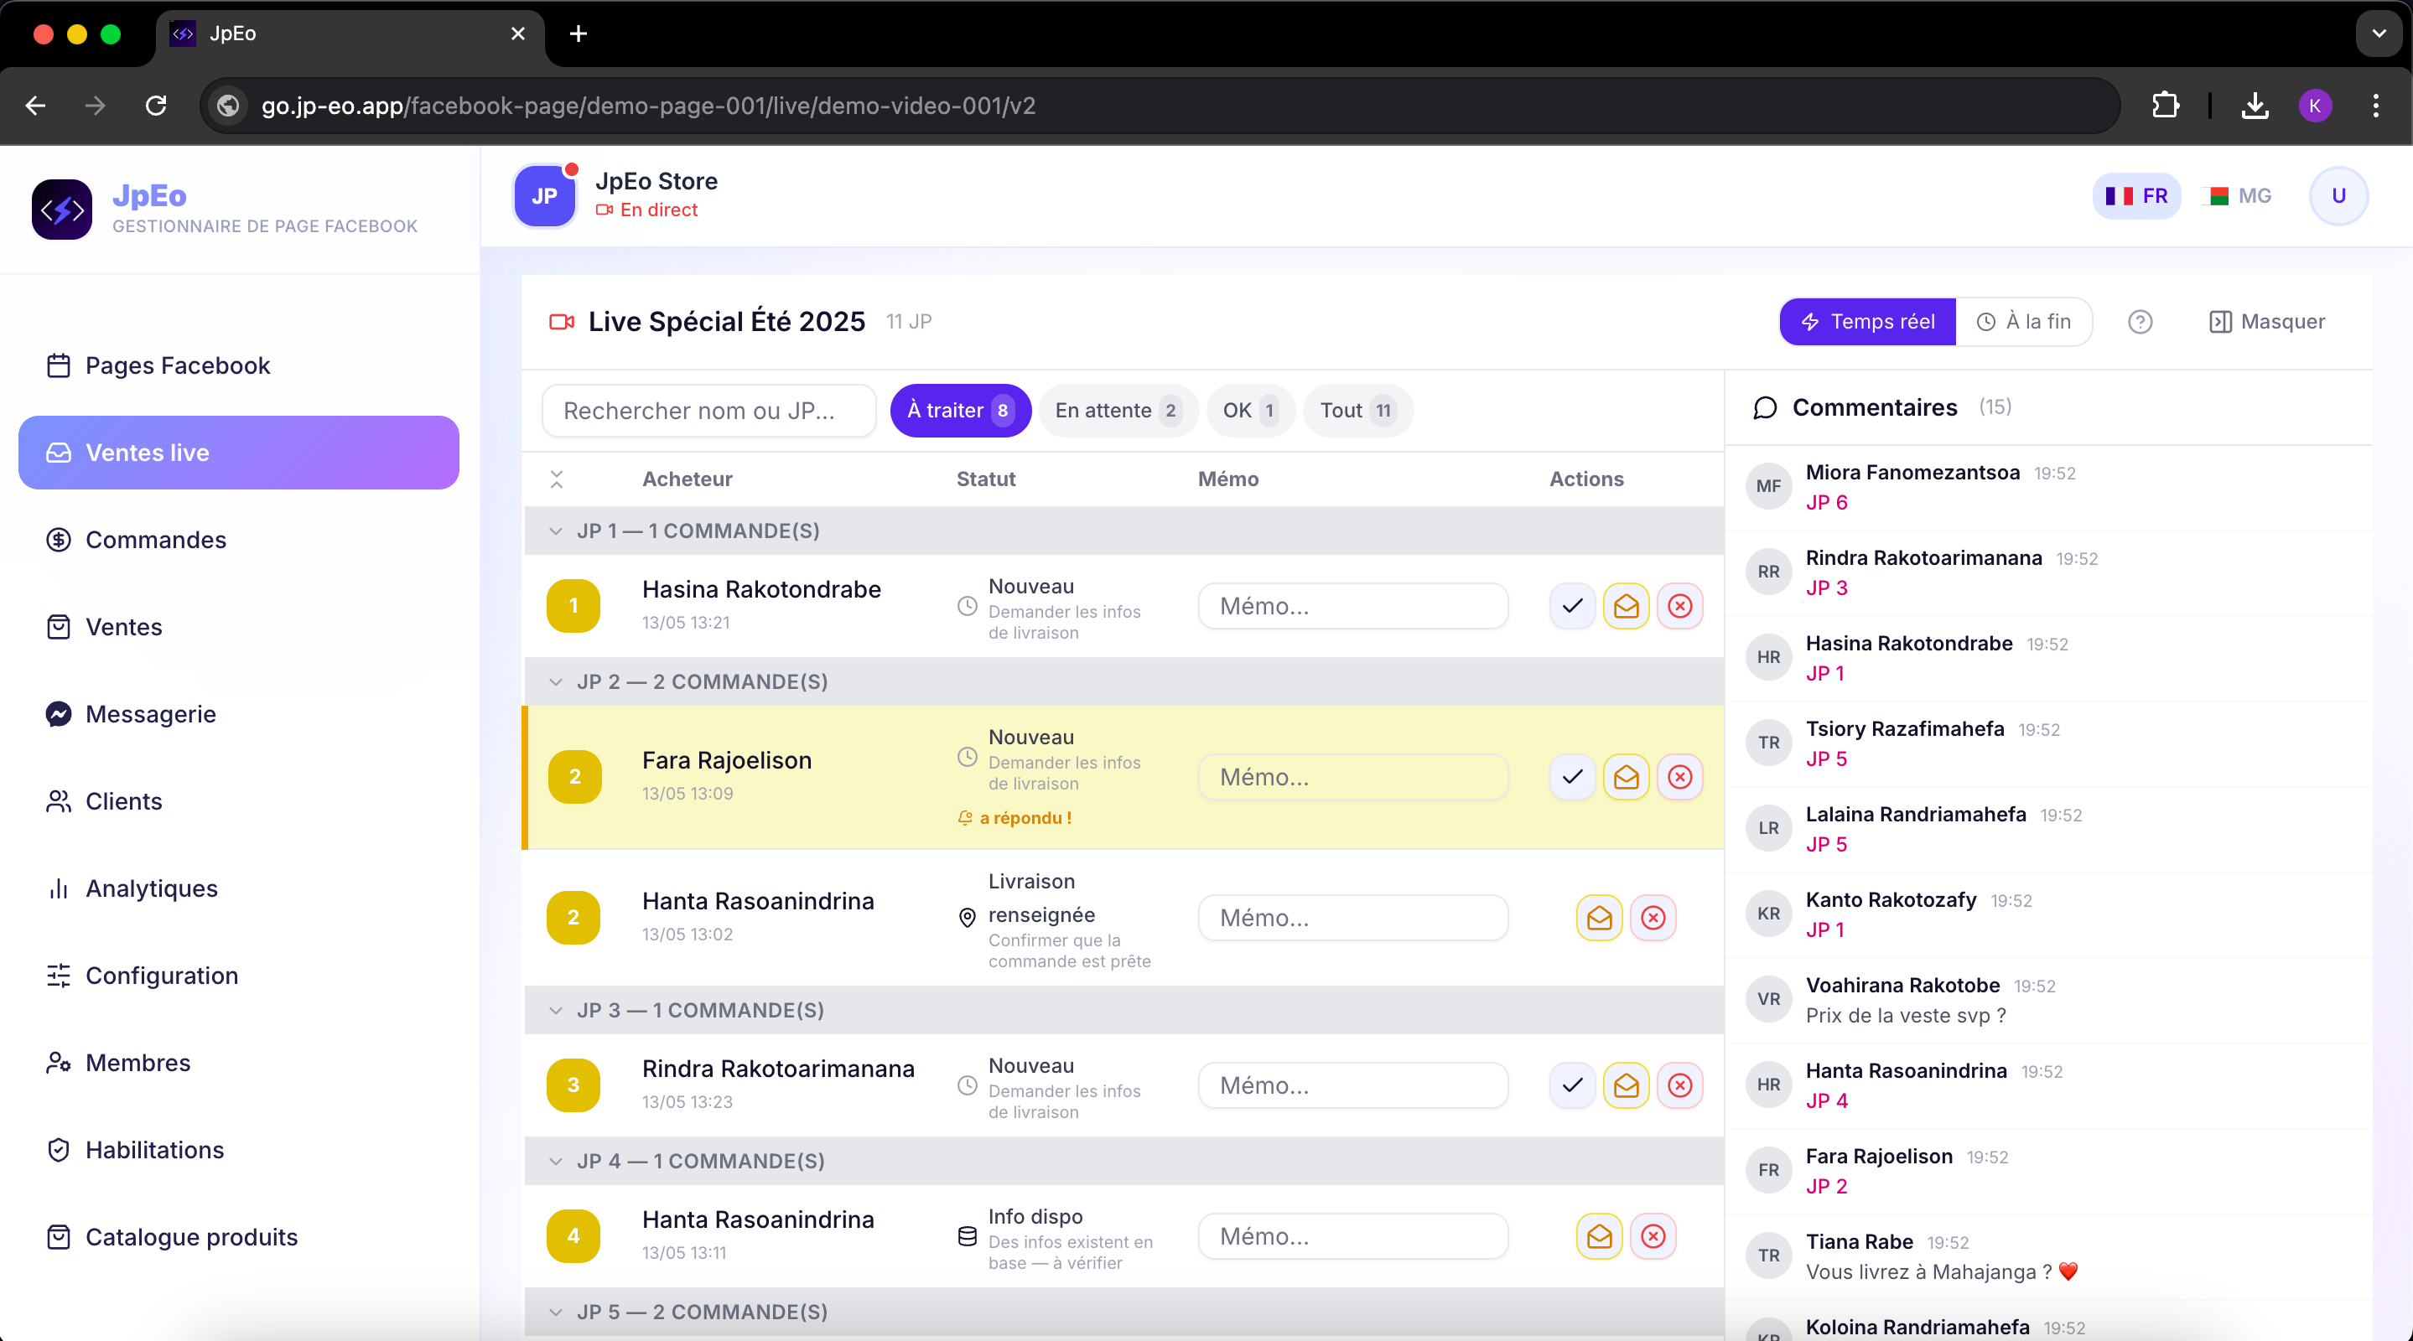
Task: Enable Temps réel mode
Action: click(1867, 321)
